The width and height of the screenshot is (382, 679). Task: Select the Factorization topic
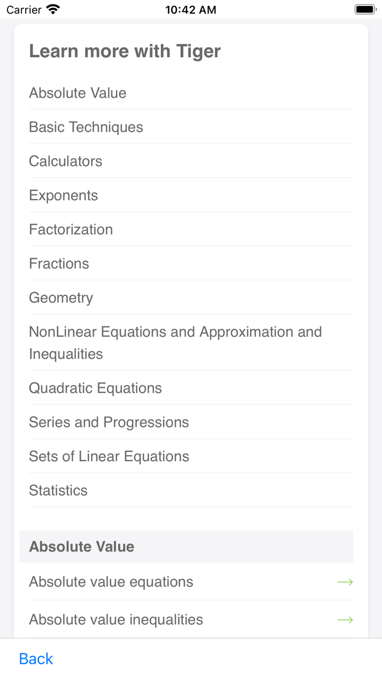[x=71, y=229]
